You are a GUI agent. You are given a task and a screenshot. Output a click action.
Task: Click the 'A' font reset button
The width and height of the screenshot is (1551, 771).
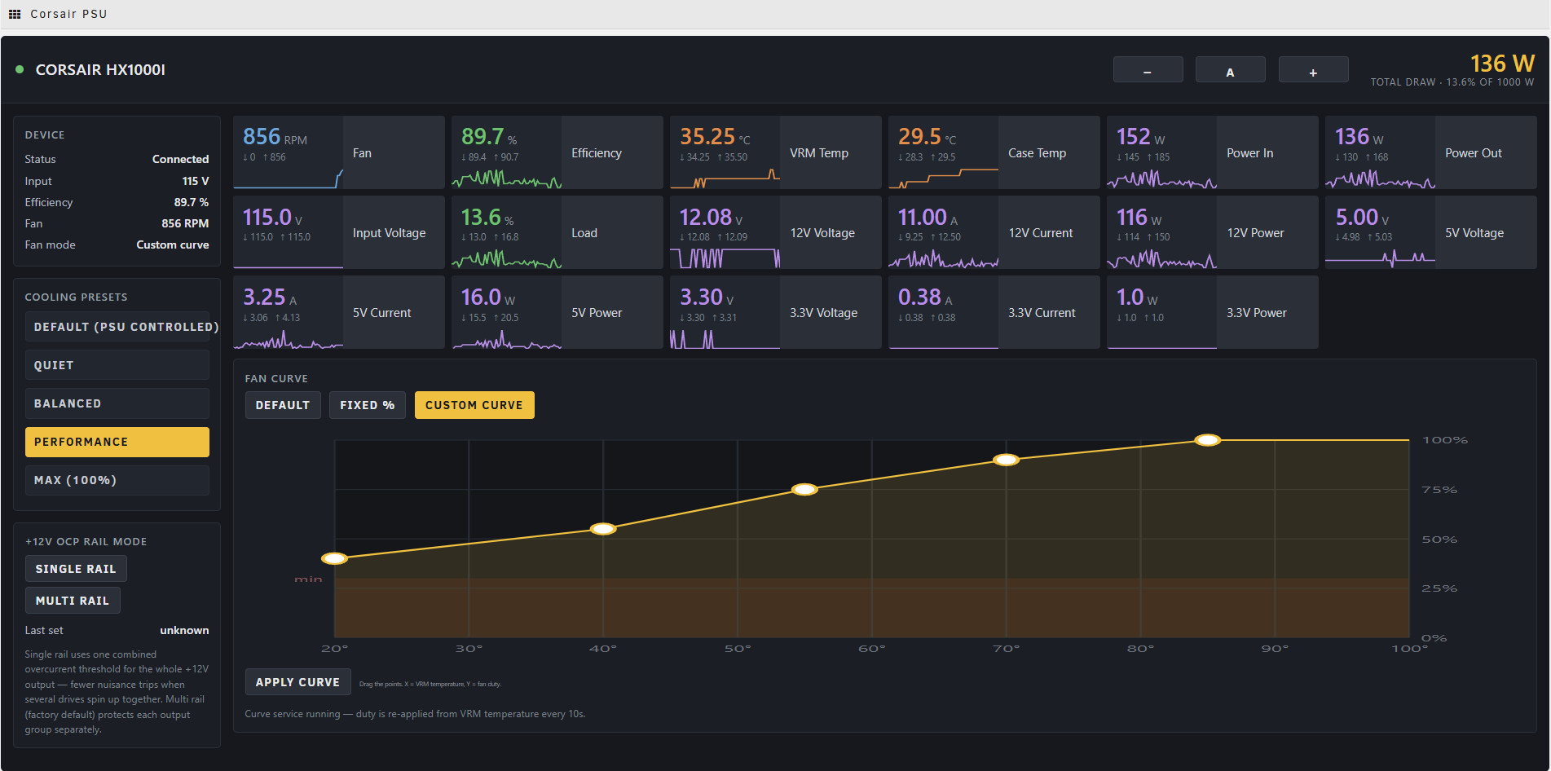point(1230,69)
